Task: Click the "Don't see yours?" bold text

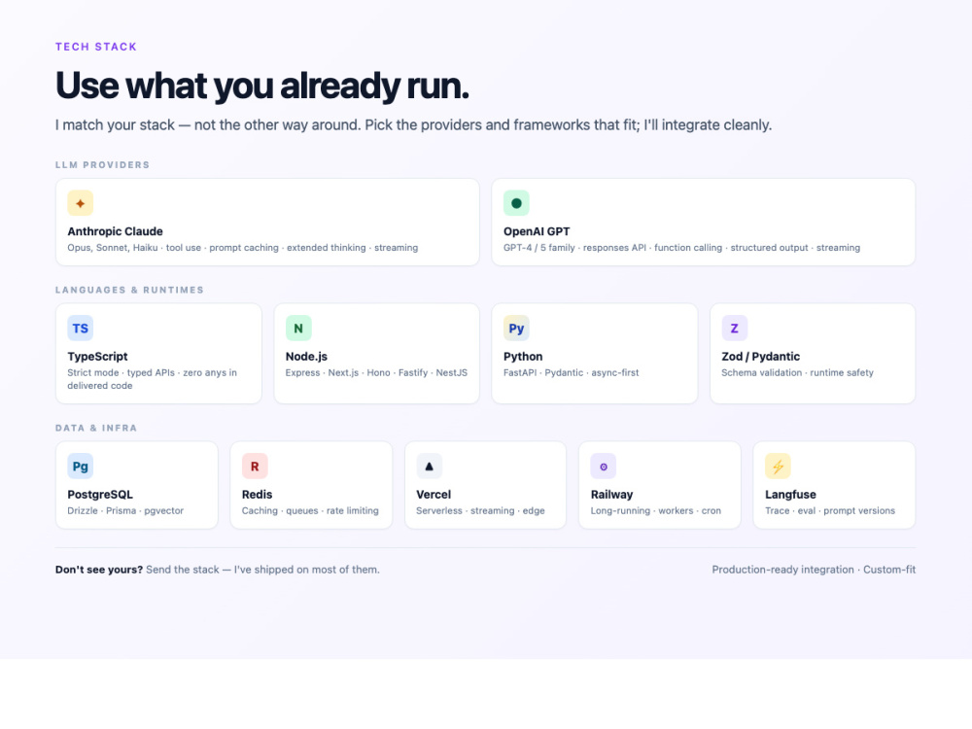Action: (x=99, y=570)
